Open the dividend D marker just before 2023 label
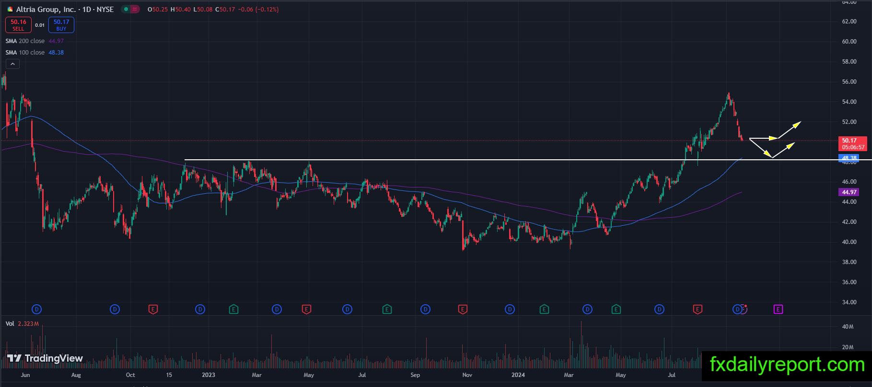 (x=200, y=310)
